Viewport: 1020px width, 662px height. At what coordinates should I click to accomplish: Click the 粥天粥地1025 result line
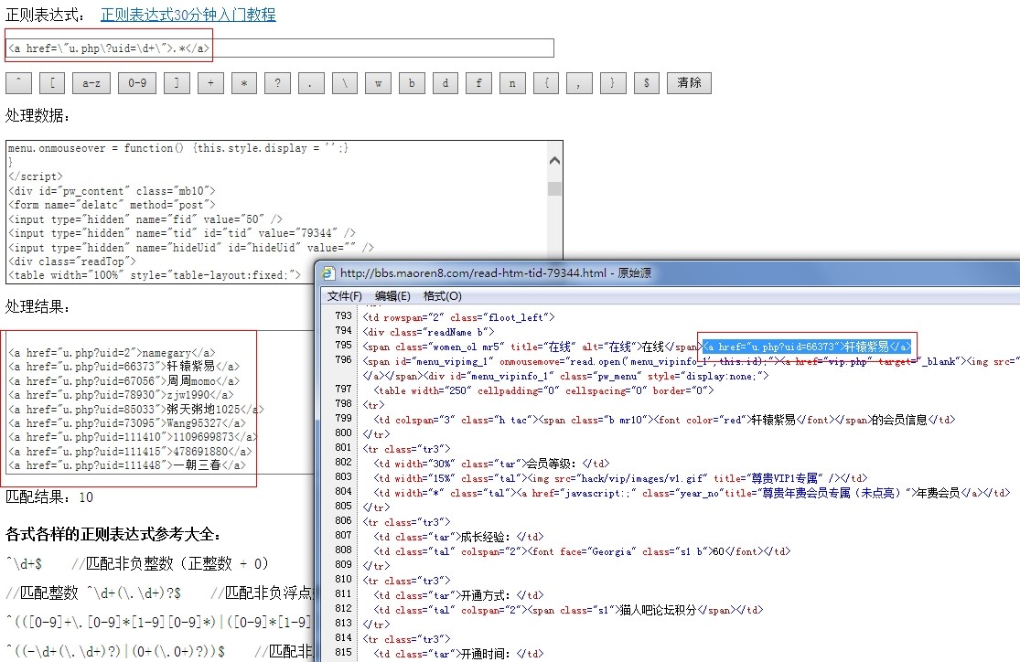pyautogui.click(x=136, y=409)
